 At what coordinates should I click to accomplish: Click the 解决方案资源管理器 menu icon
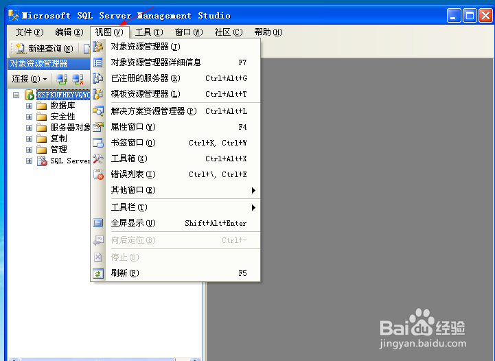click(x=98, y=111)
